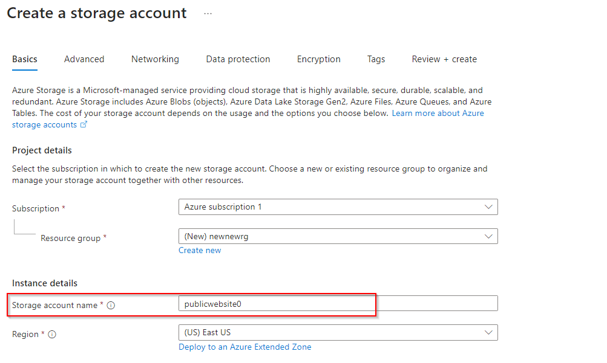Click external link icon after storage accounts
This screenshot has width=607, height=363.
click(84, 125)
